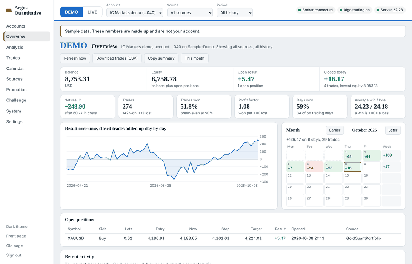Select October 1 calendar day with +44
The image size is (412, 264).
(353, 155)
